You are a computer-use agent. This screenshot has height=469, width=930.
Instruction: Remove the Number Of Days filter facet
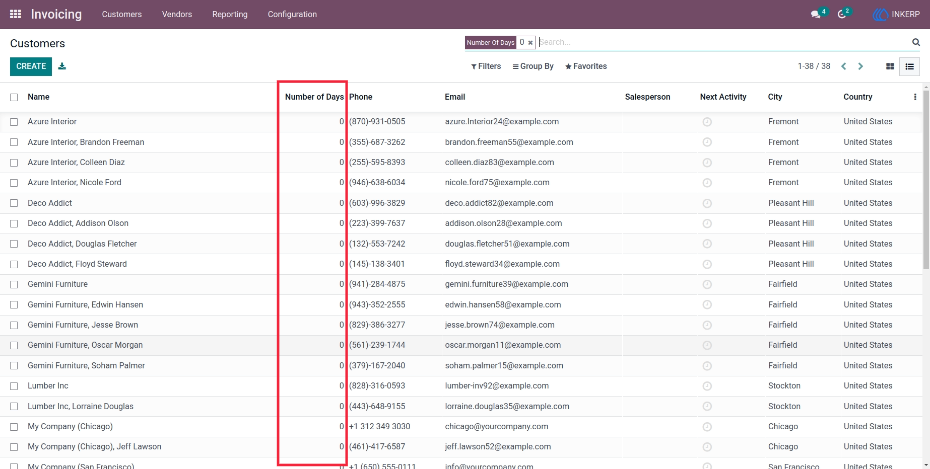(x=530, y=43)
